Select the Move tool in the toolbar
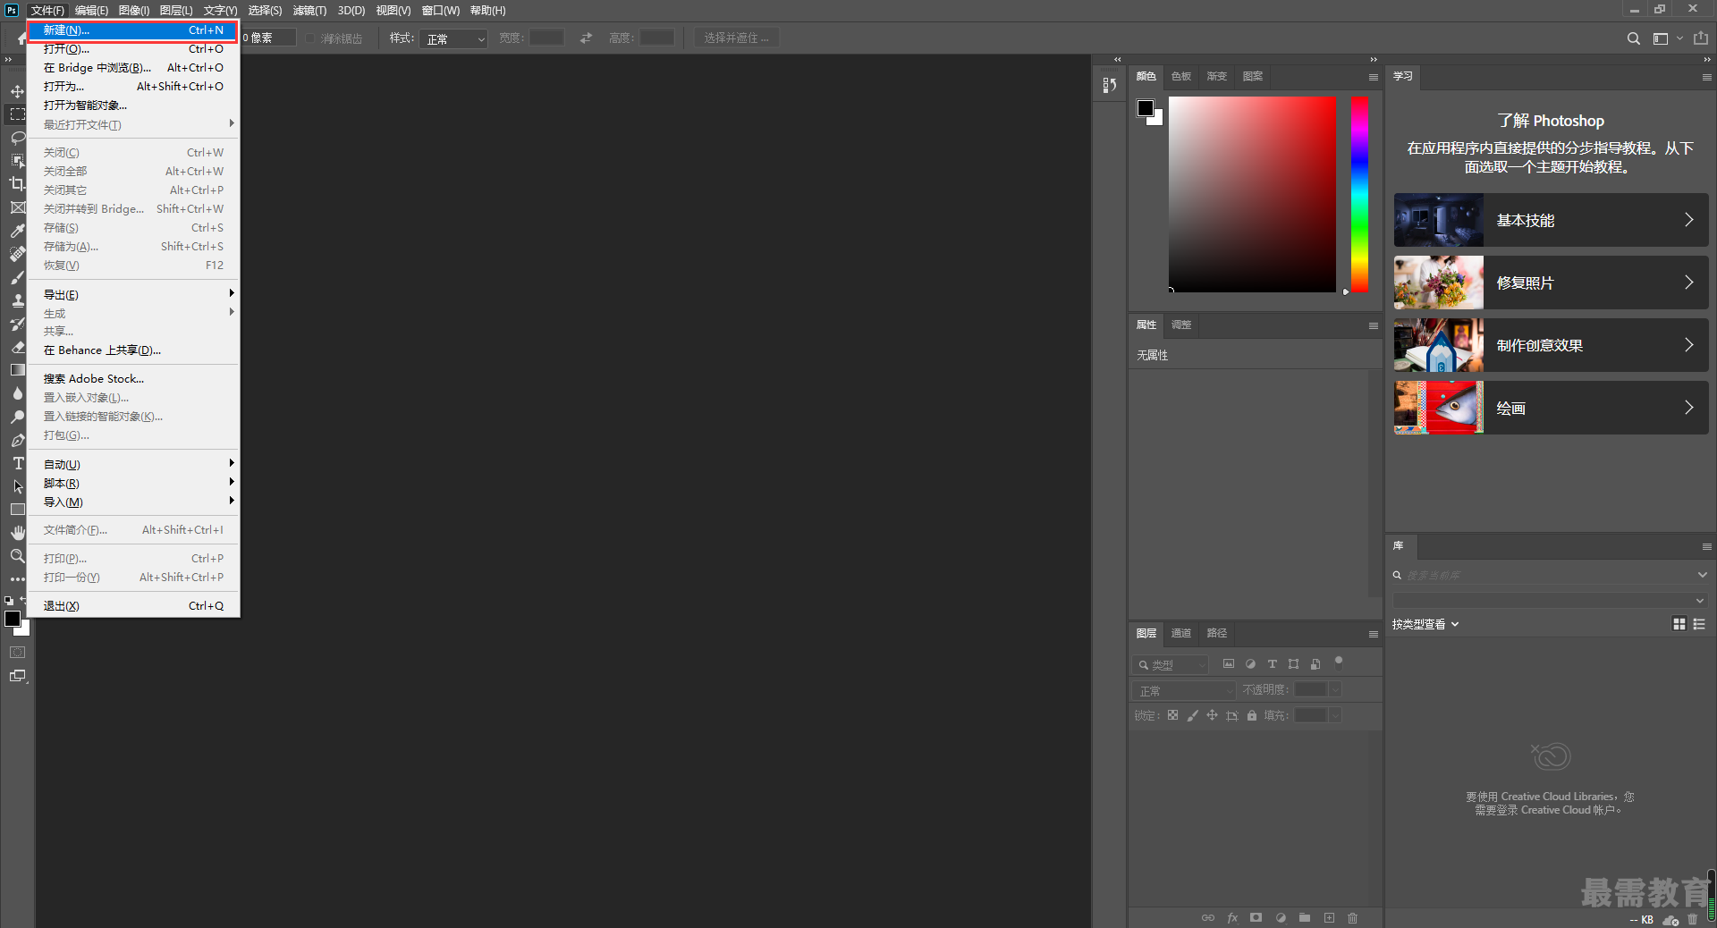Screen dimensions: 1717x928 coord(17,91)
